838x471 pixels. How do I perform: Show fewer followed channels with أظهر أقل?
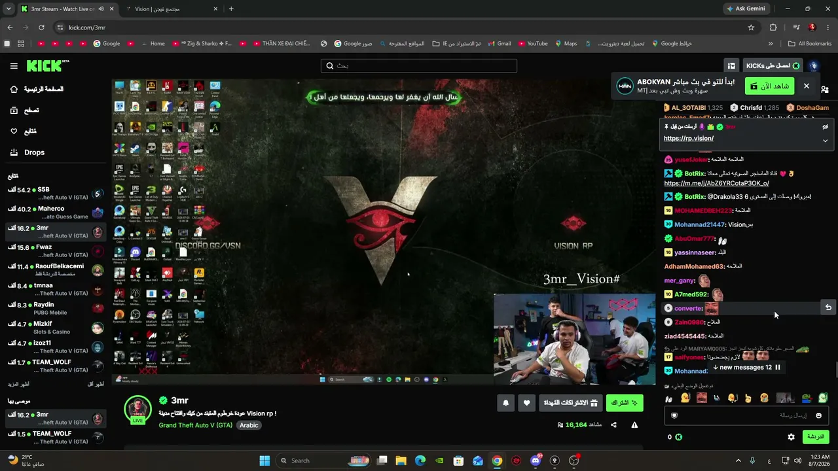(96, 384)
